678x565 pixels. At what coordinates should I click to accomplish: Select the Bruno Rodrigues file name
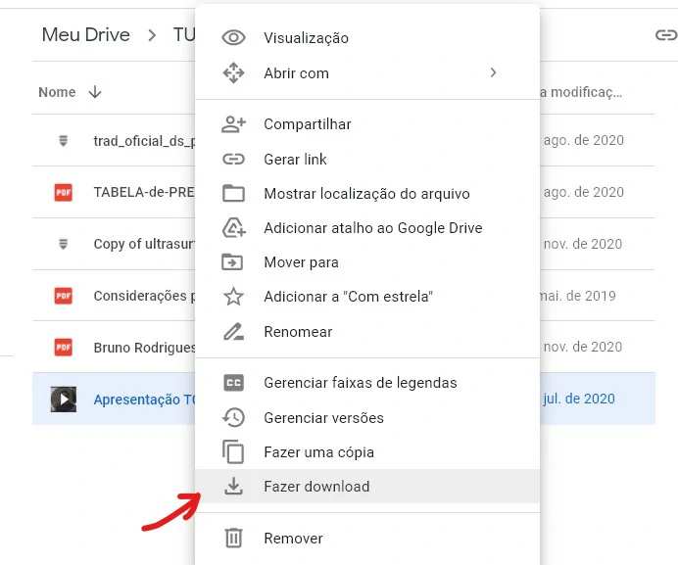pyautogui.click(x=144, y=348)
